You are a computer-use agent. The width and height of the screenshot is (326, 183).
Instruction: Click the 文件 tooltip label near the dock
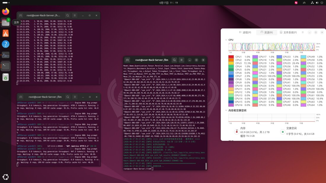coord(16,22)
